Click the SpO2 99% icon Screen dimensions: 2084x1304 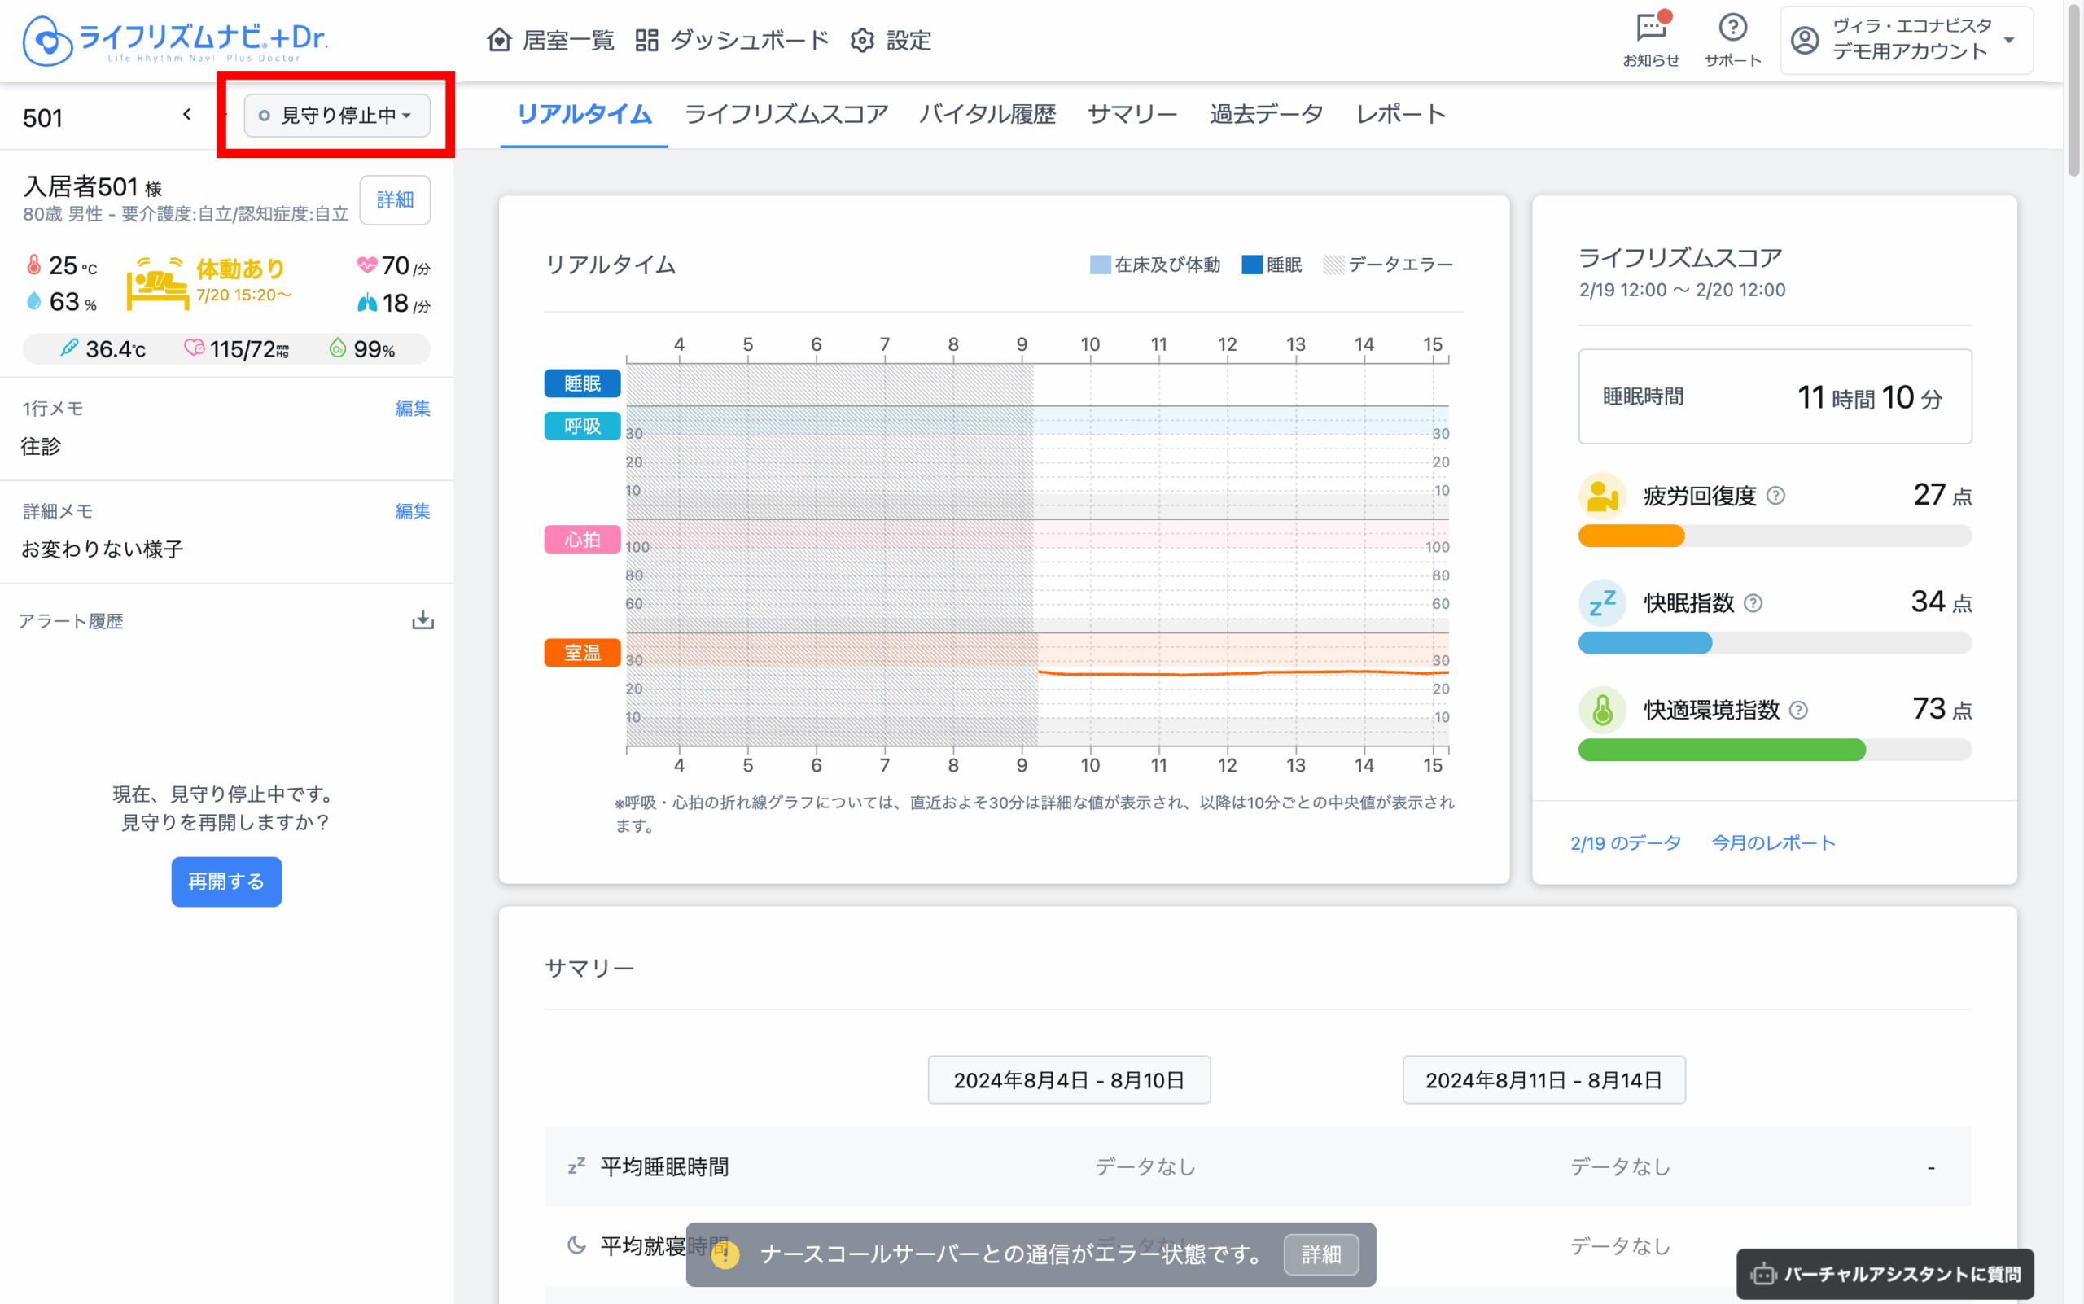337,348
